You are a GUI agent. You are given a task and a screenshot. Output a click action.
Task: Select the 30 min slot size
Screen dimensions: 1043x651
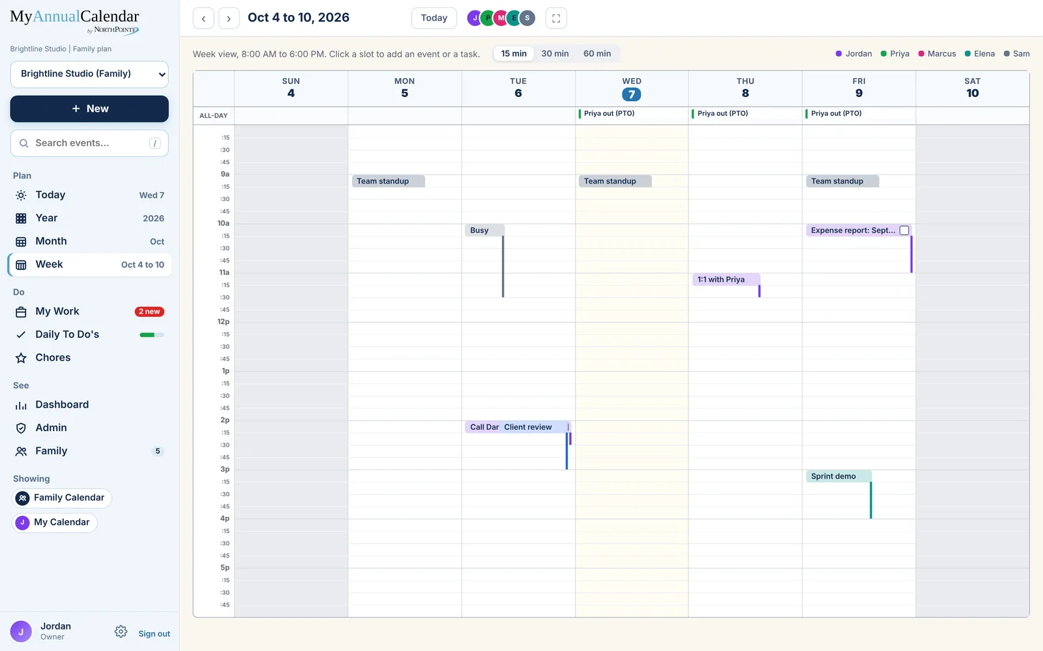click(555, 54)
